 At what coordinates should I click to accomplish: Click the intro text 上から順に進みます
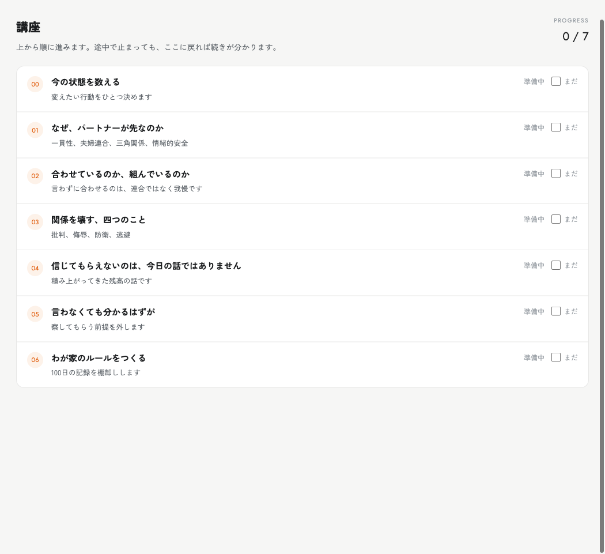(x=148, y=47)
